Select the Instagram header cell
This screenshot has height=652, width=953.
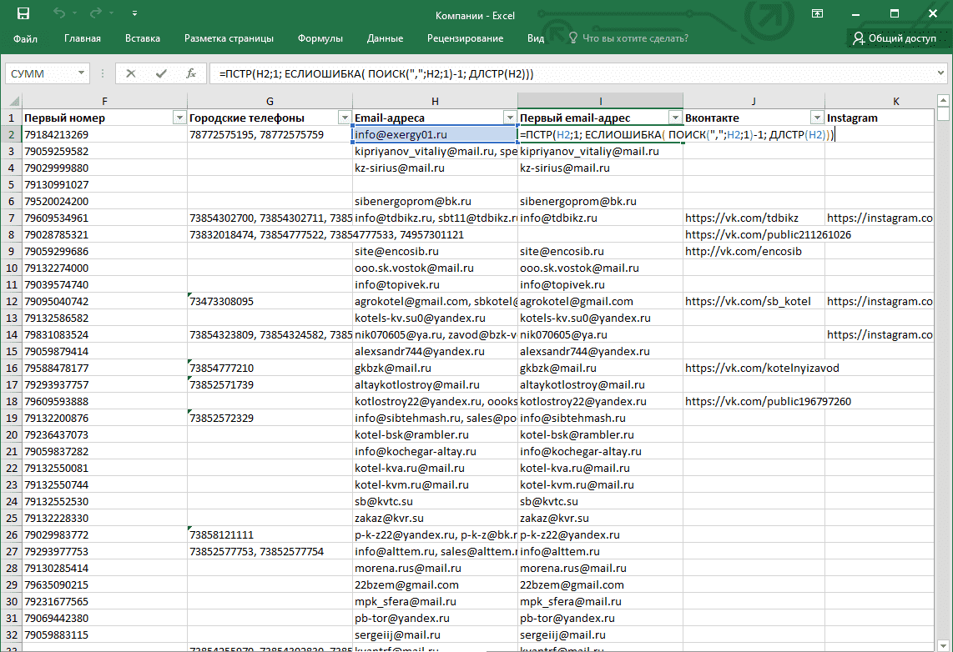pyautogui.click(x=880, y=118)
